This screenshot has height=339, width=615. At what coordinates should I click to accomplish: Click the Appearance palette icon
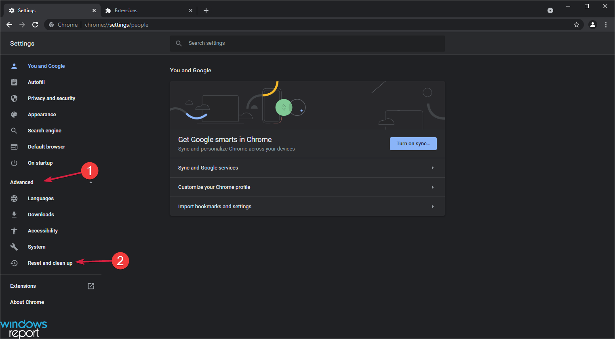(x=14, y=114)
